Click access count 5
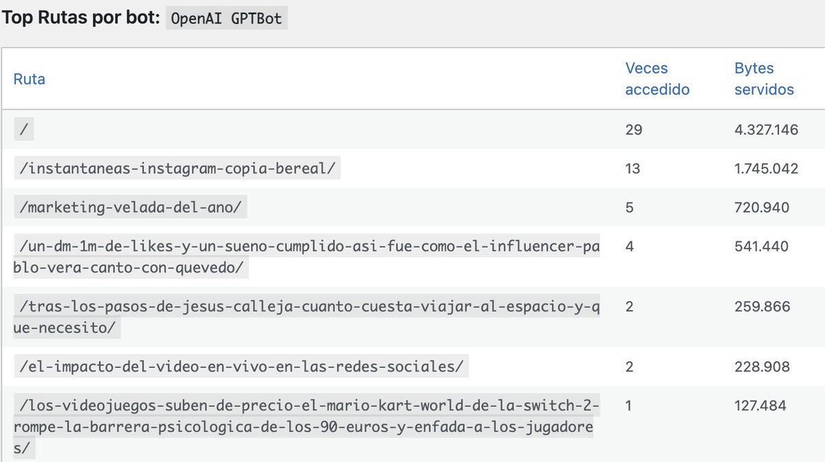825x462 pixels. tap(630, 208)
